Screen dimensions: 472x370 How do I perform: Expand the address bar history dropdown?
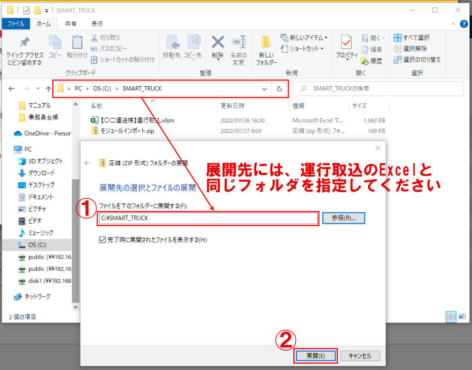267,89
